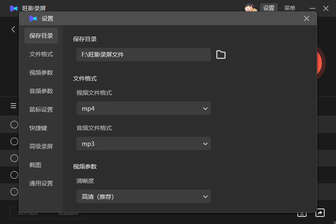This screenshot has width=336, height=224.
Task: Click the list menu icon above recordings
Action: pyautogui.click(x=13, y=106)
